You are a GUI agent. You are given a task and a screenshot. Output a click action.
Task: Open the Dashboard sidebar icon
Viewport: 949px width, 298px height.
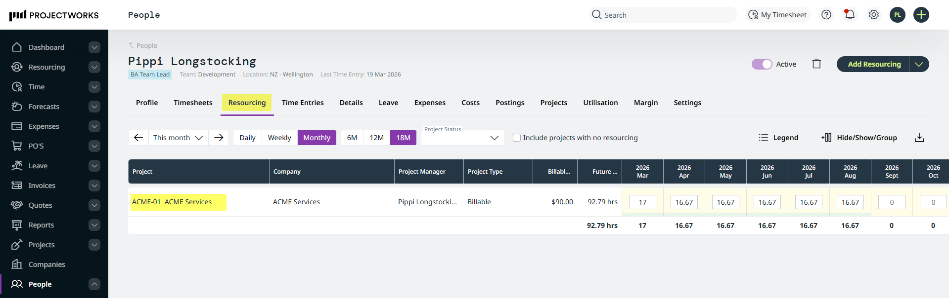(17, 47)
